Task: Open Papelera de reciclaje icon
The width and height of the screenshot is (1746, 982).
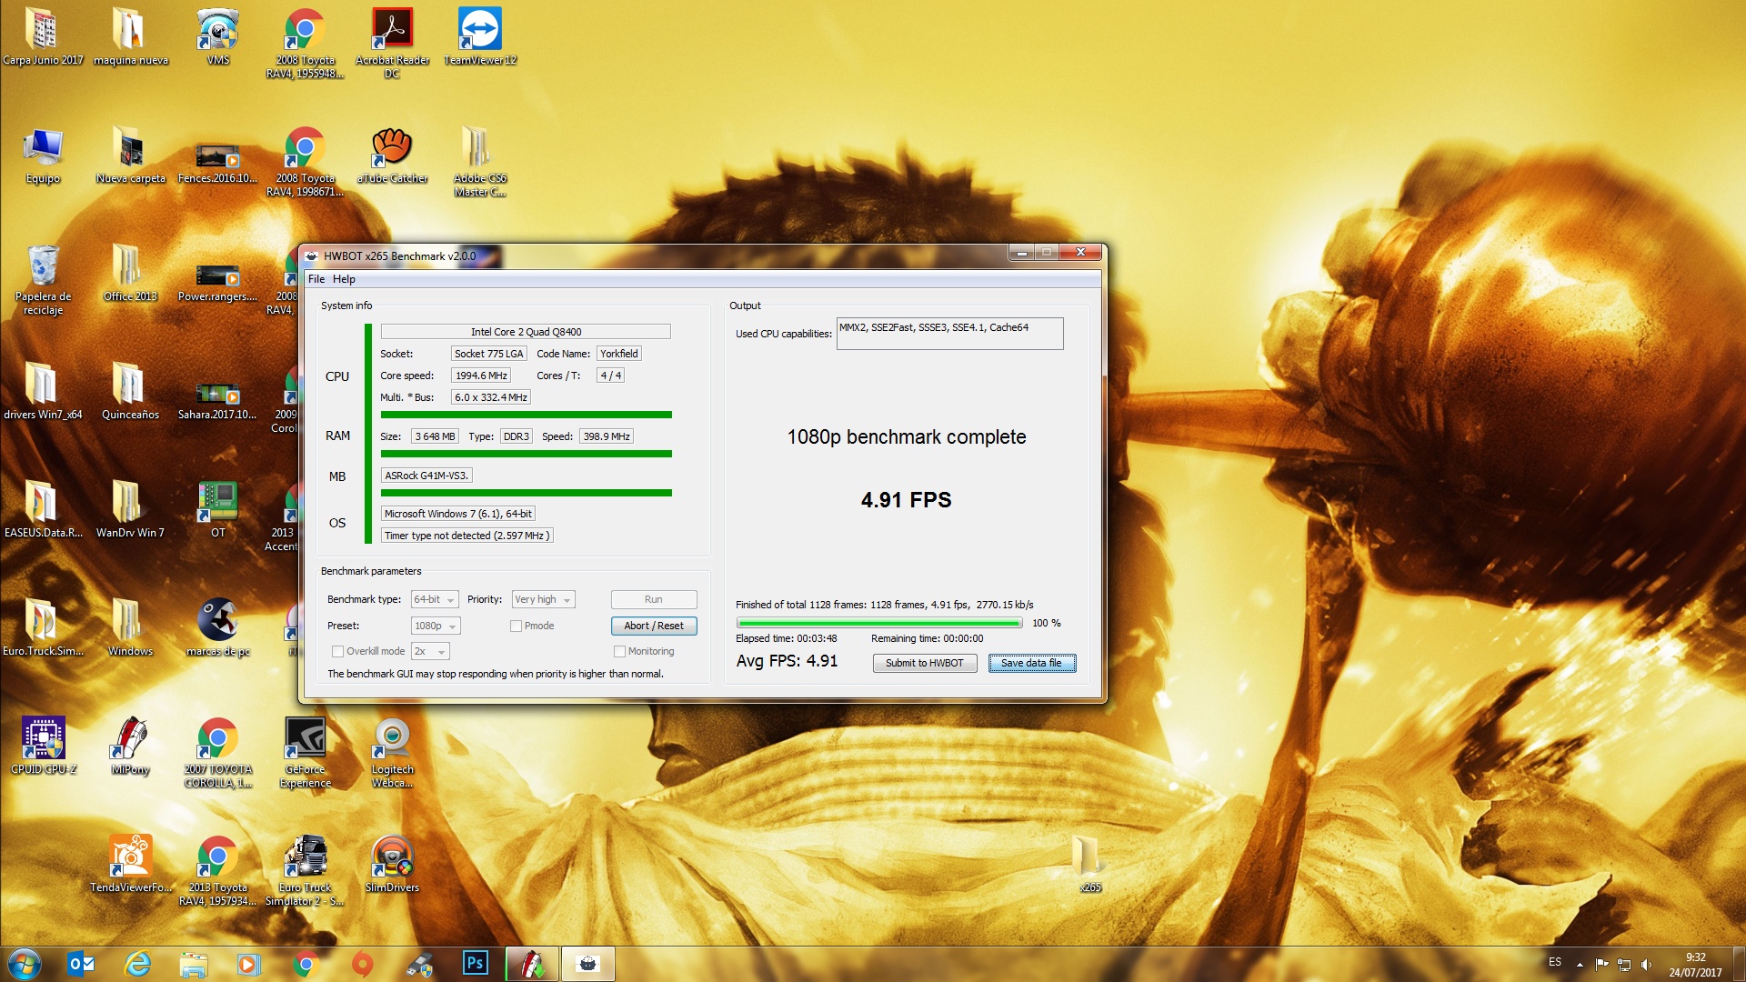Action: point(43,280)
